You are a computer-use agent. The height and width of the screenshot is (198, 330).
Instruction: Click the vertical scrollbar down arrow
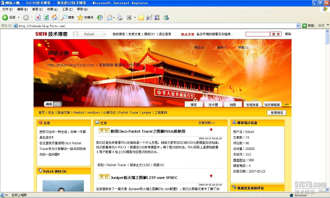(x=327, y=189)
